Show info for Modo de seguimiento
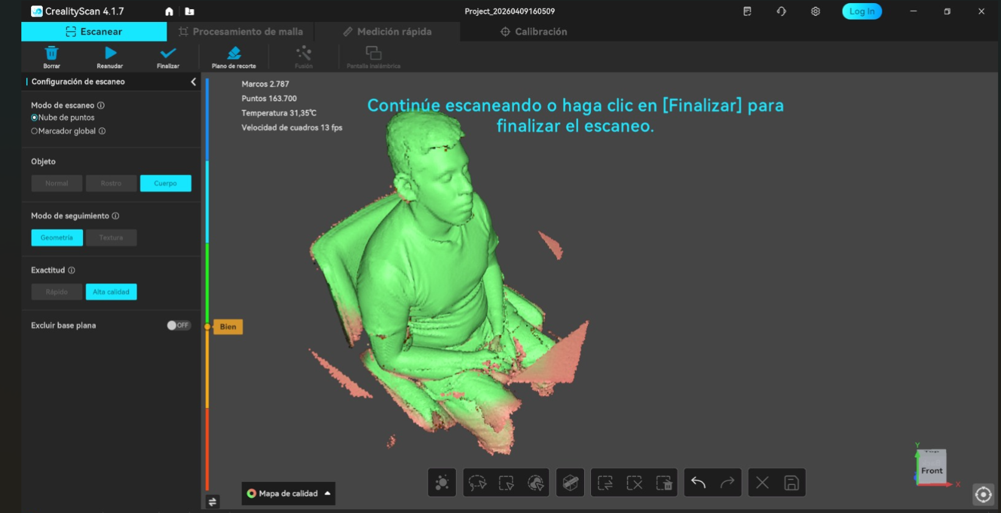The width and height of the screenshot is (1001, 513). click(x=115, y=216)
